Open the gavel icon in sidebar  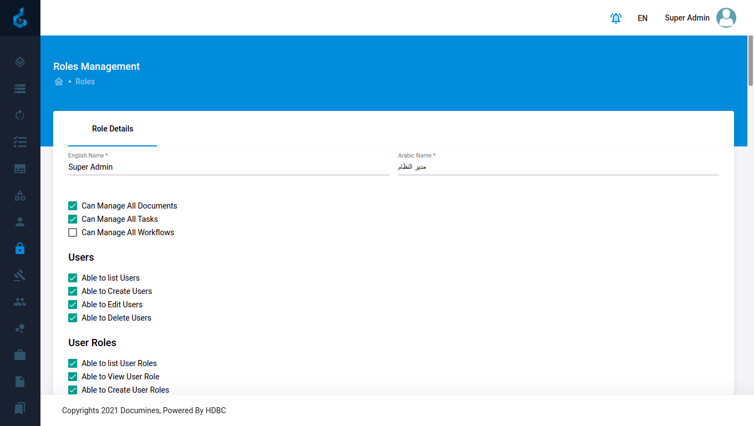[x=20, y=275]
